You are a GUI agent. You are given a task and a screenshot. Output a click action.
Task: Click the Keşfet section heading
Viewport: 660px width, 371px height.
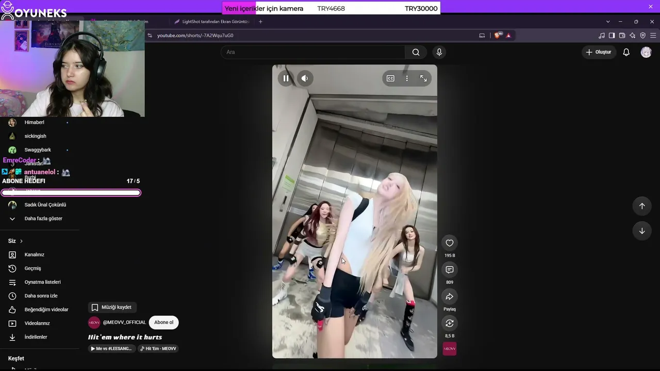(x=16, y=359)
